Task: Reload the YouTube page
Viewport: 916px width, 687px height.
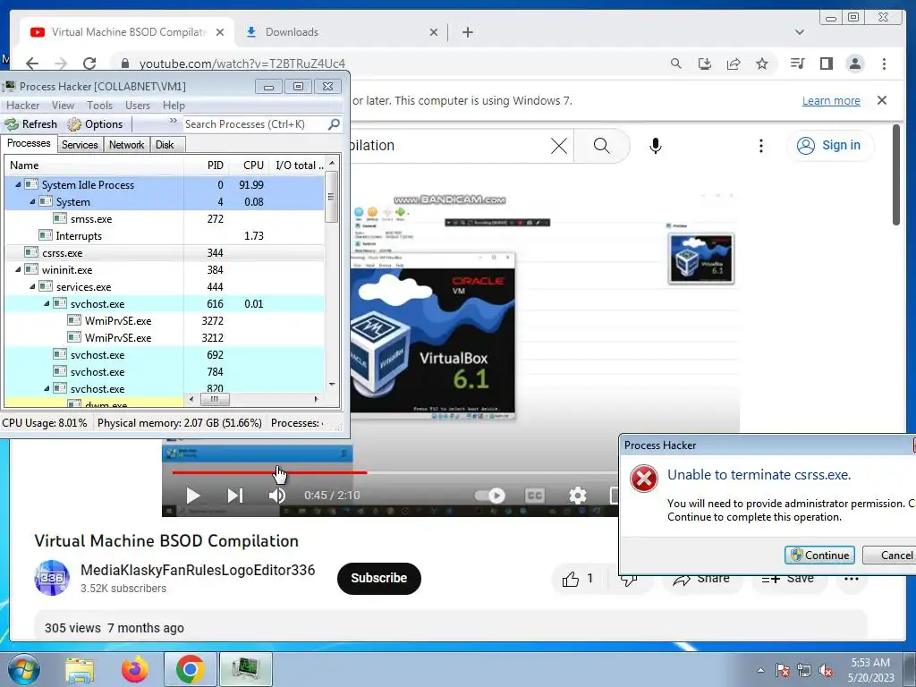Action: tap(89, 64)
